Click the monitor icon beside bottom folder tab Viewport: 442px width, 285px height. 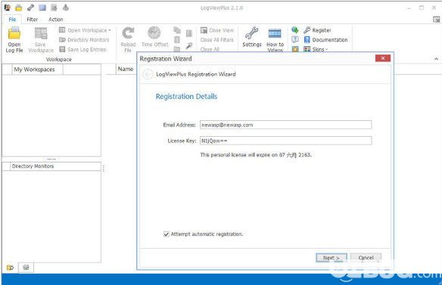pyautogui.click(x=26, y=268)
